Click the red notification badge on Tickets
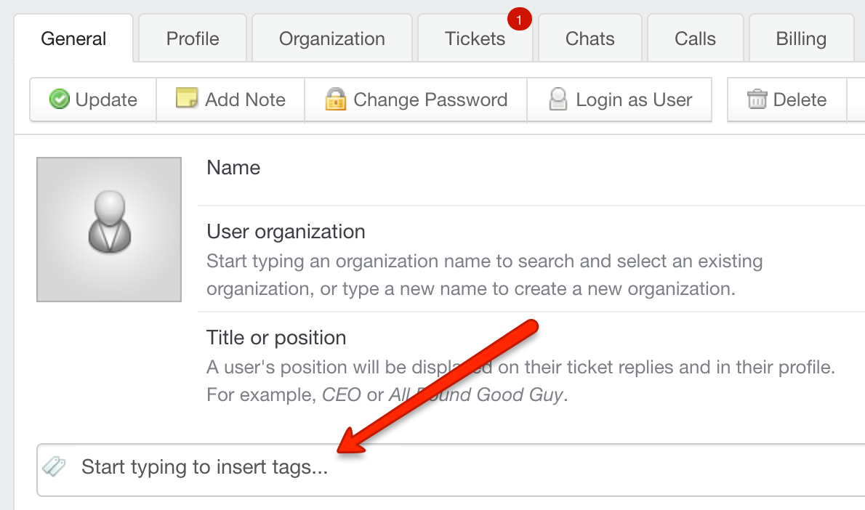The image size is (865, 510). coord(519,20)
